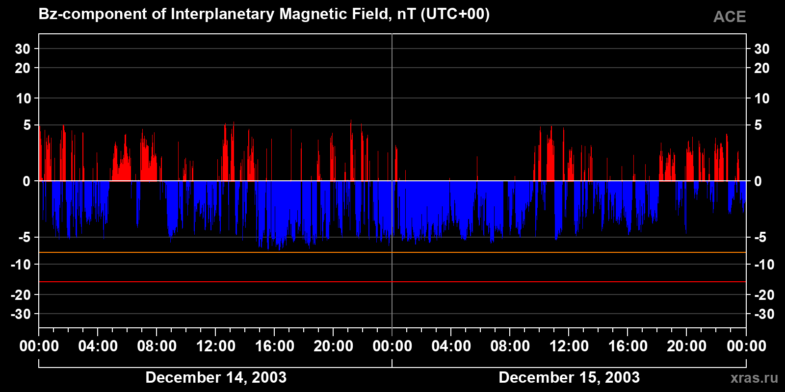This screenshot has height=392, width=785.
Task: Click the 'ACE' spacecraft label
Action: [730, 17]
